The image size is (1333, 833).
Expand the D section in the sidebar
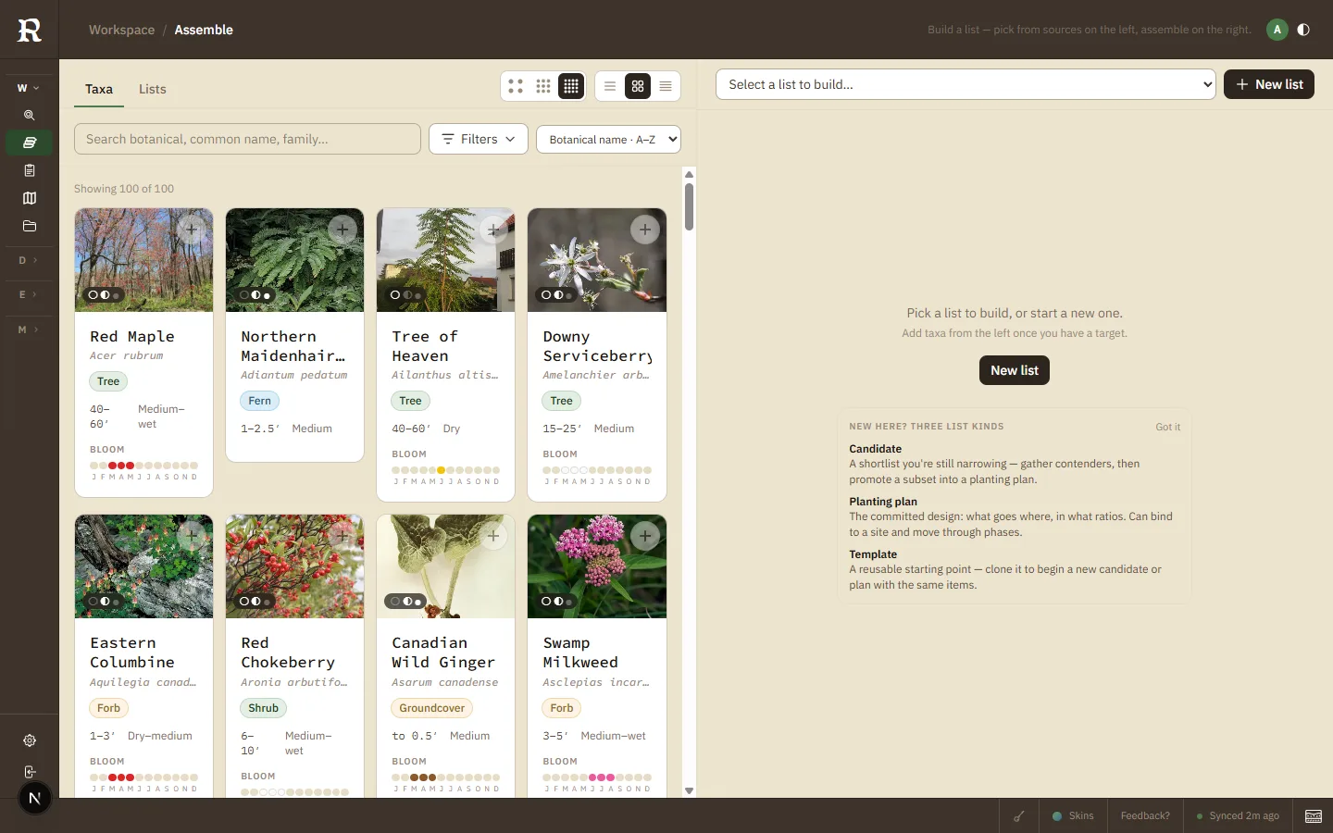click(29, 260)
